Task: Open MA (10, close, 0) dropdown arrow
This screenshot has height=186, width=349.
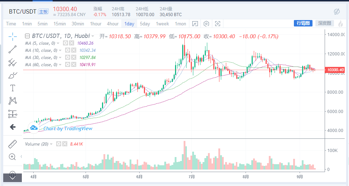Action: (x=60, y=50)
